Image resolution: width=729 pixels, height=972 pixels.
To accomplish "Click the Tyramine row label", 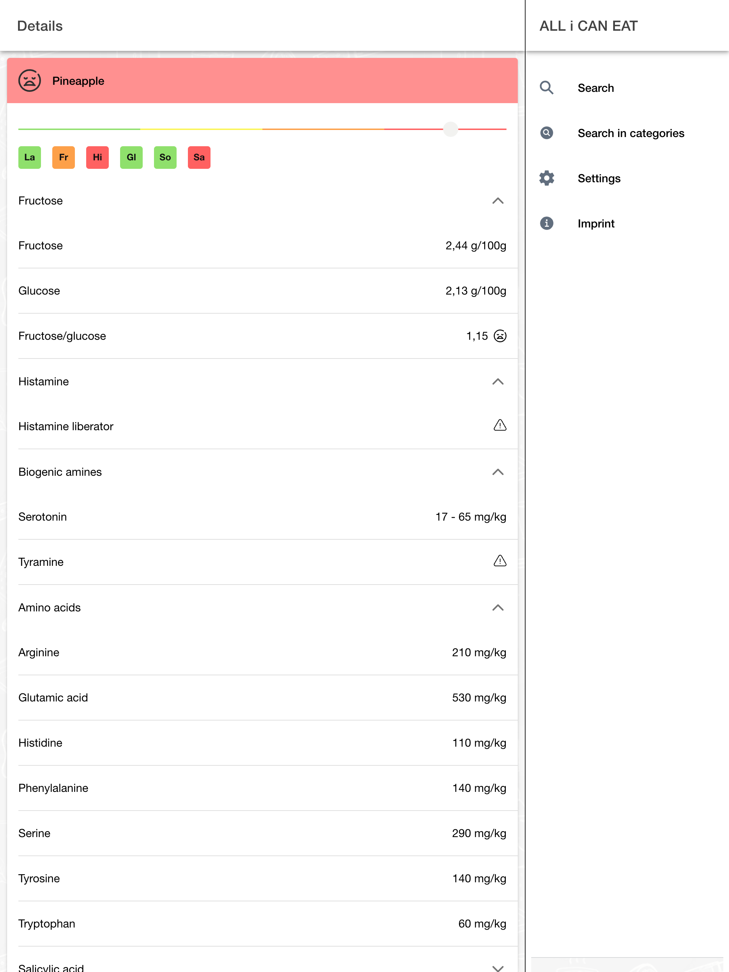I will [41, 562].
